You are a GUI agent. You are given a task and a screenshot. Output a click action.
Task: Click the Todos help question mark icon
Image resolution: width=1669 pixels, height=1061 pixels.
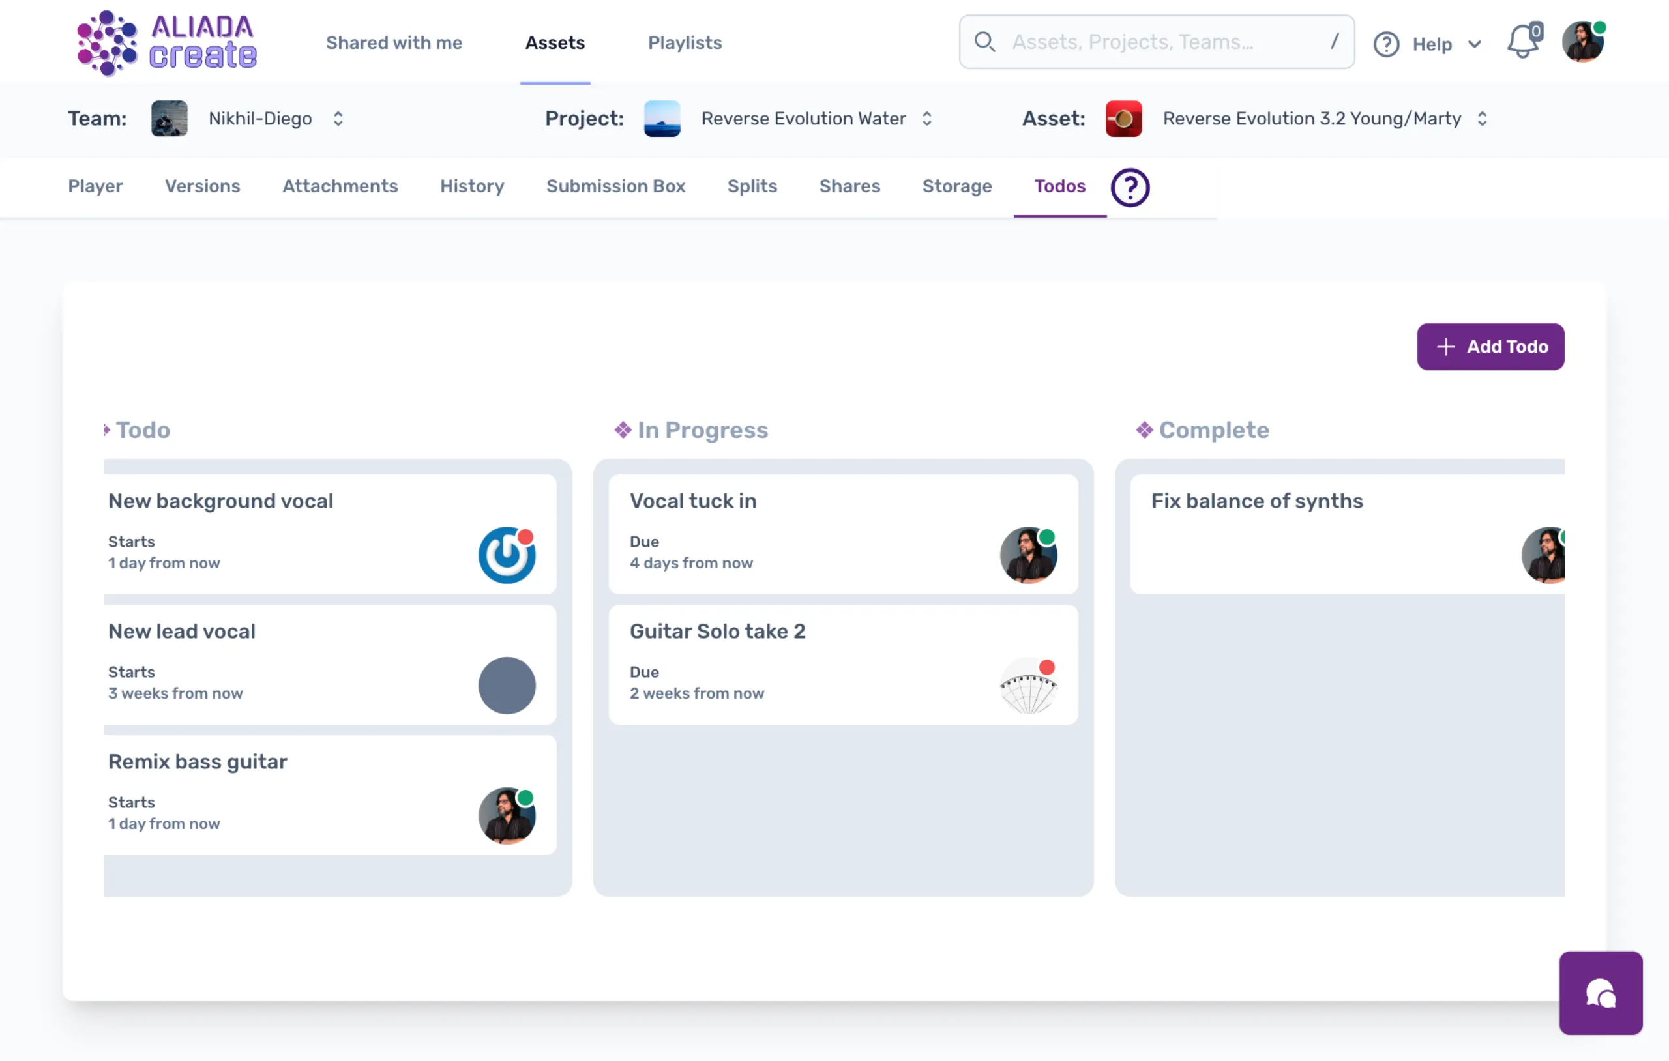tap(1130, 187)
